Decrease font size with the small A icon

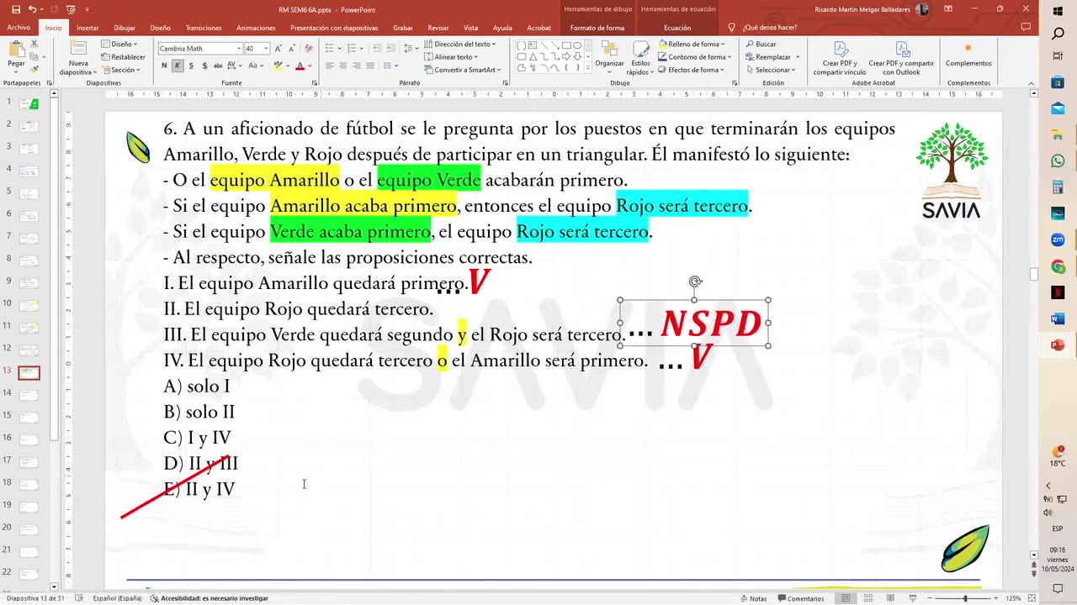[x=291, y=49]
